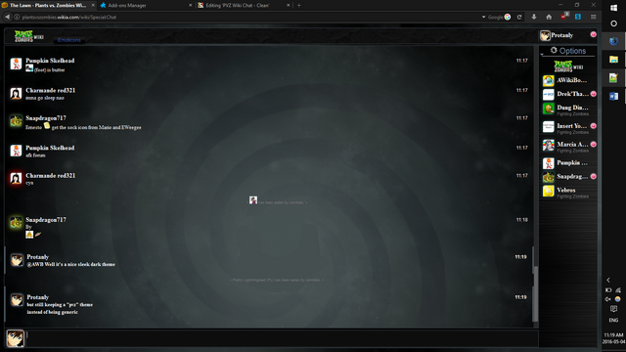626x352 pixels.
Task: Click the Plants vs Zombies wiki logo in header
Action: 28,36
